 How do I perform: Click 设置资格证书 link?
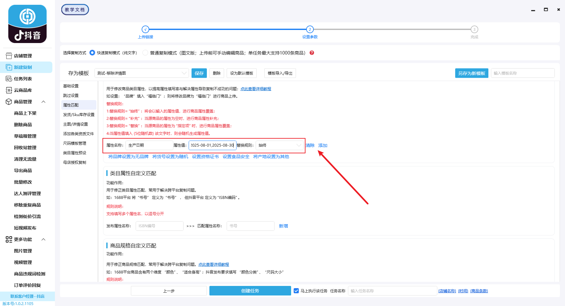[205, 157]
